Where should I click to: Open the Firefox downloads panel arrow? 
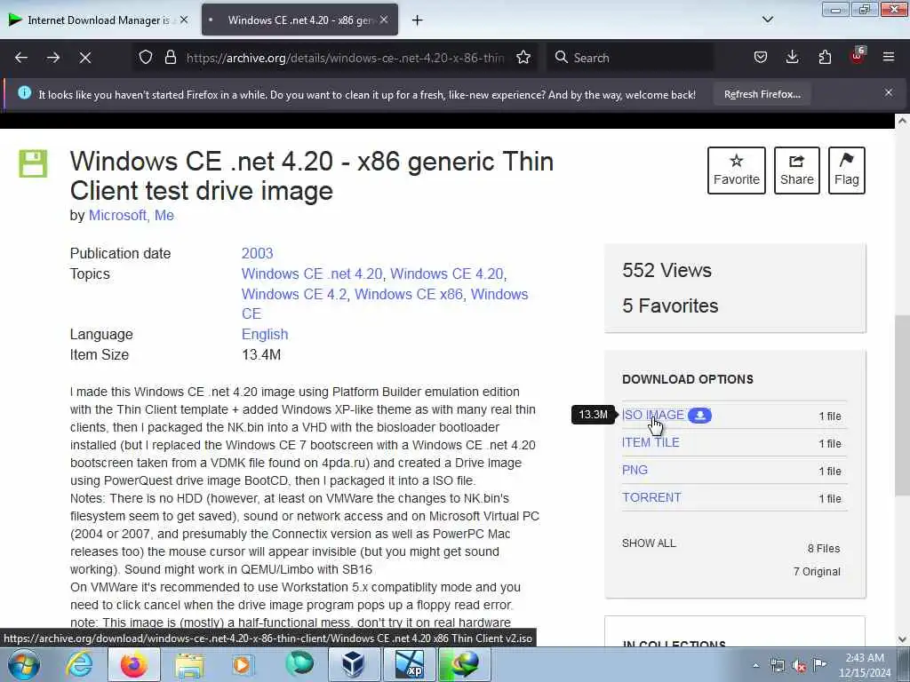pyautogui.click(x=792, y=57)
